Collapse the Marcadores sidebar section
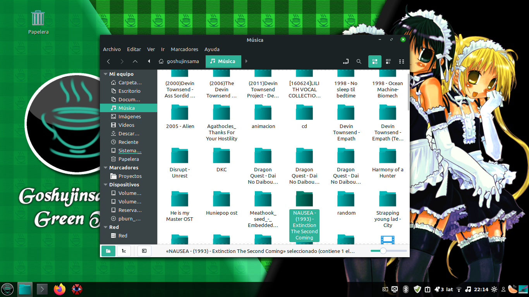The image size is (529, 297). pyautogui.click(x=105, y=168)
